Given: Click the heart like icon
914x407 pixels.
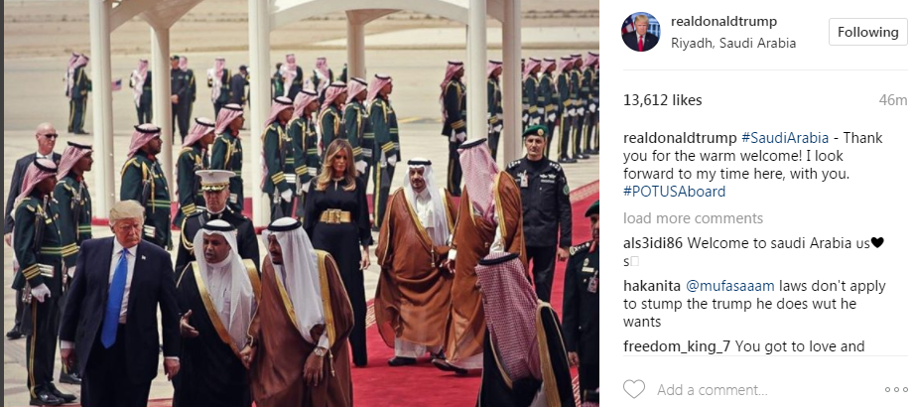Looking at the screenshot, I should [634, 389].
